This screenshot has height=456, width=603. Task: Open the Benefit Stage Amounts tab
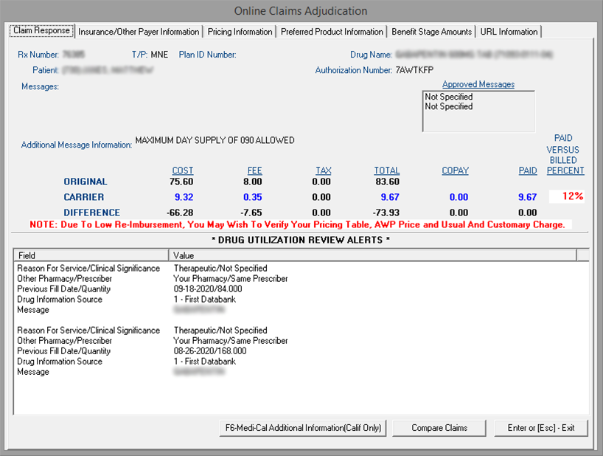(431, 32)
